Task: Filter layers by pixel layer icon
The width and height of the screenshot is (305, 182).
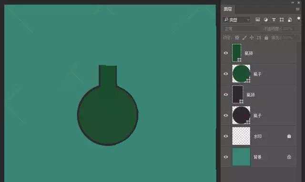Action: 257,20
